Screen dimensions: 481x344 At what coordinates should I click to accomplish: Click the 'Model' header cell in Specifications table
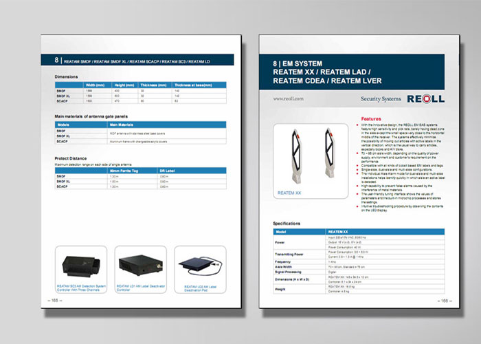coord(299,232)
